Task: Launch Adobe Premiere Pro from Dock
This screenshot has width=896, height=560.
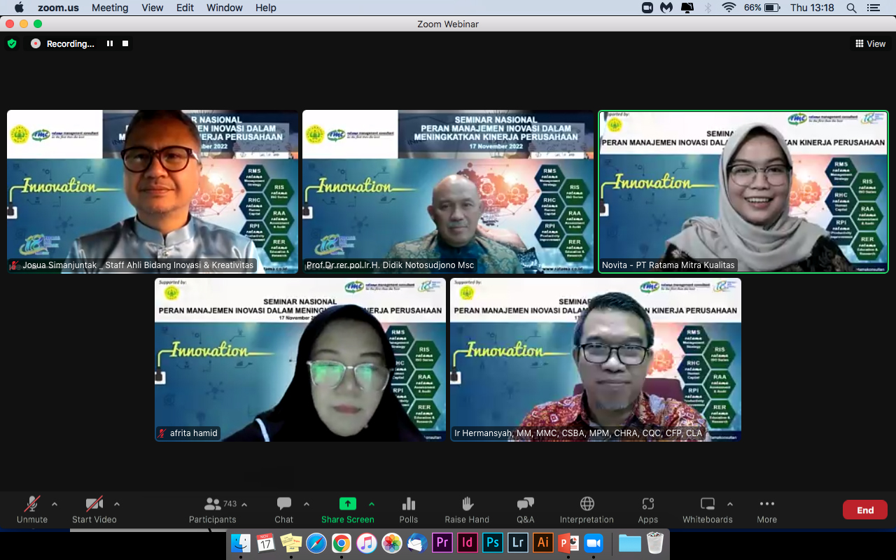Action: pos(442,542)
